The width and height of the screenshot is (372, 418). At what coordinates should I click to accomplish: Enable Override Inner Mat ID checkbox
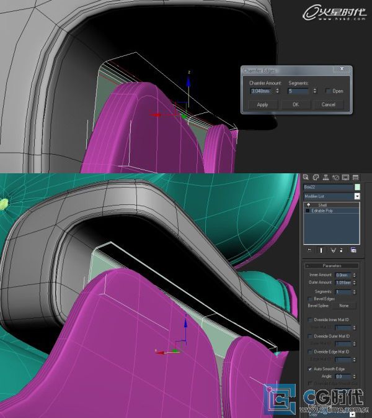310,319
